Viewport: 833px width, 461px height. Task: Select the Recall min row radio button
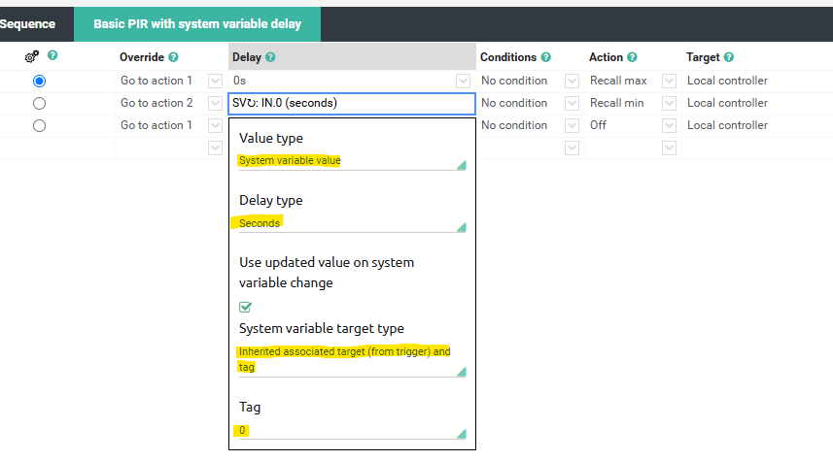pos(39,104)
